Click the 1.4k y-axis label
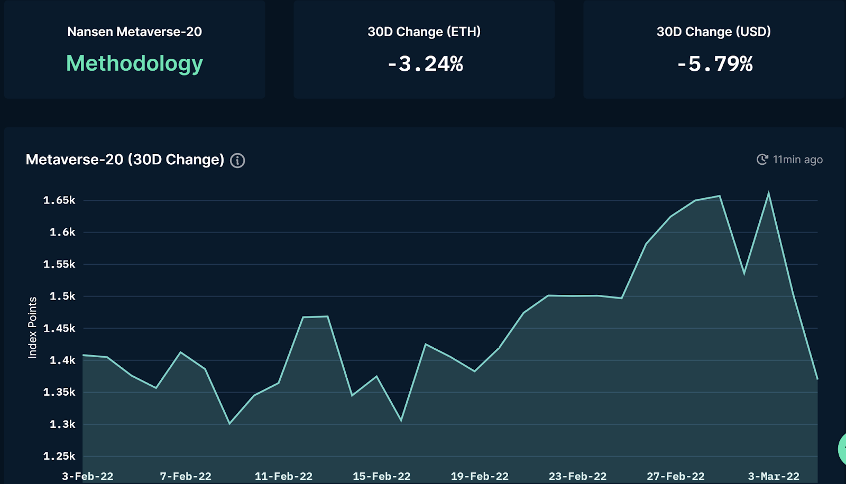Screen dimensions: 846x484 click(x=62, y=360)
